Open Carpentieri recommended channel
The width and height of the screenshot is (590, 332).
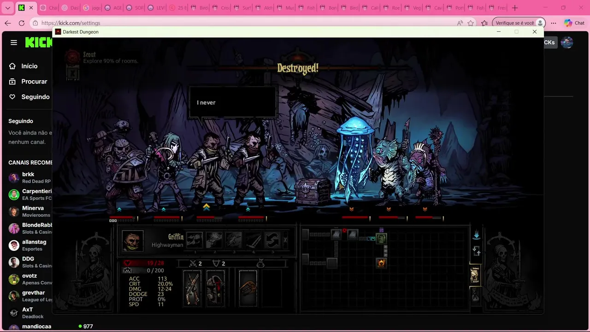point(30,194)
